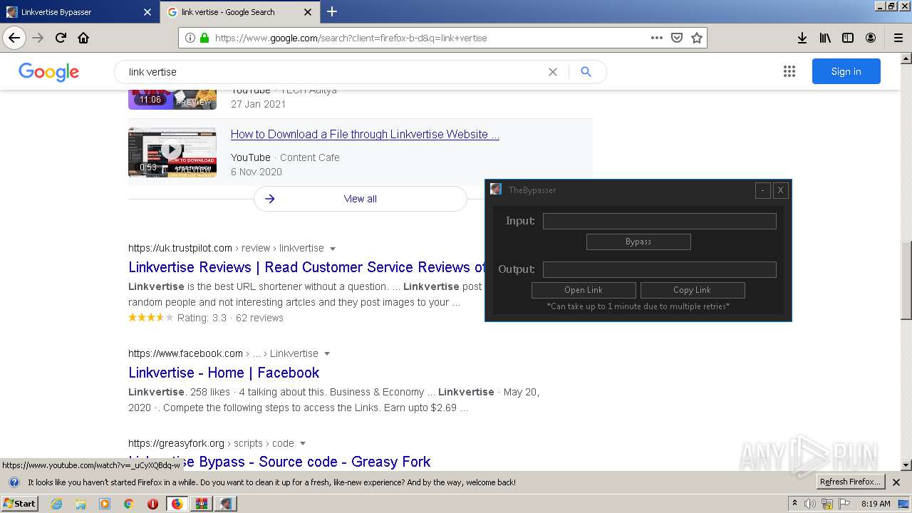Select the link vertise - Google Search tab
The width and height of the screenshot is (912, 513).
(239, 12)
